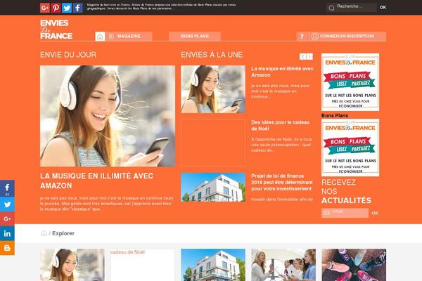
Task: Open the Google+ icon in top bar
Action: (45, 8)
